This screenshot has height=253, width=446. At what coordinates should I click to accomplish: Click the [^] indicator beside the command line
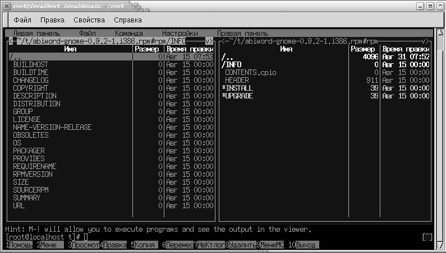[427, 237]
